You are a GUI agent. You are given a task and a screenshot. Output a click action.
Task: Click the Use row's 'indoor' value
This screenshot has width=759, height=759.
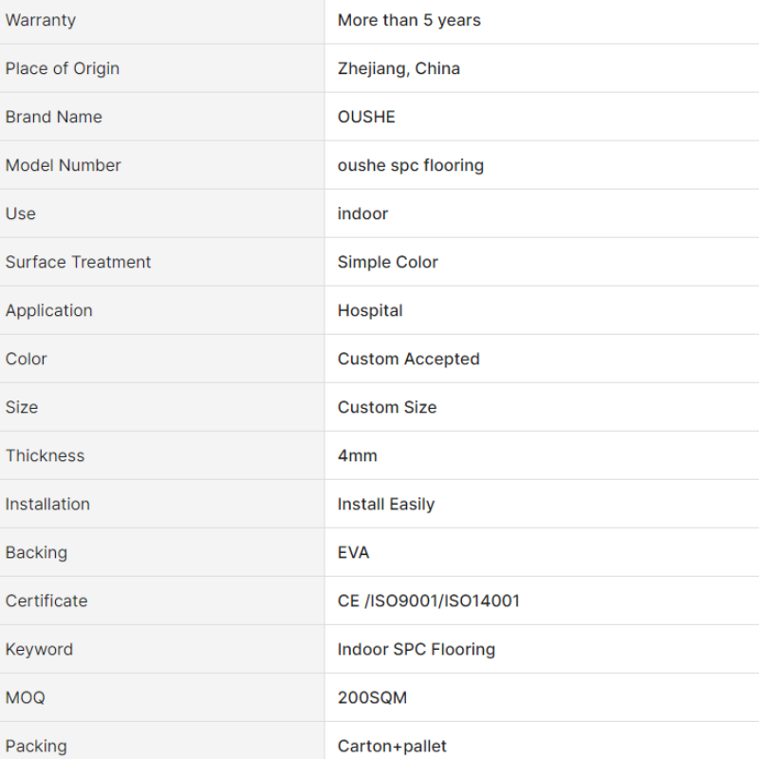coord(362,213)
